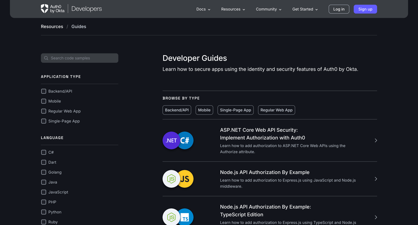
Task: Check the Python language checkbox
Action: click(x=44, y=212)
